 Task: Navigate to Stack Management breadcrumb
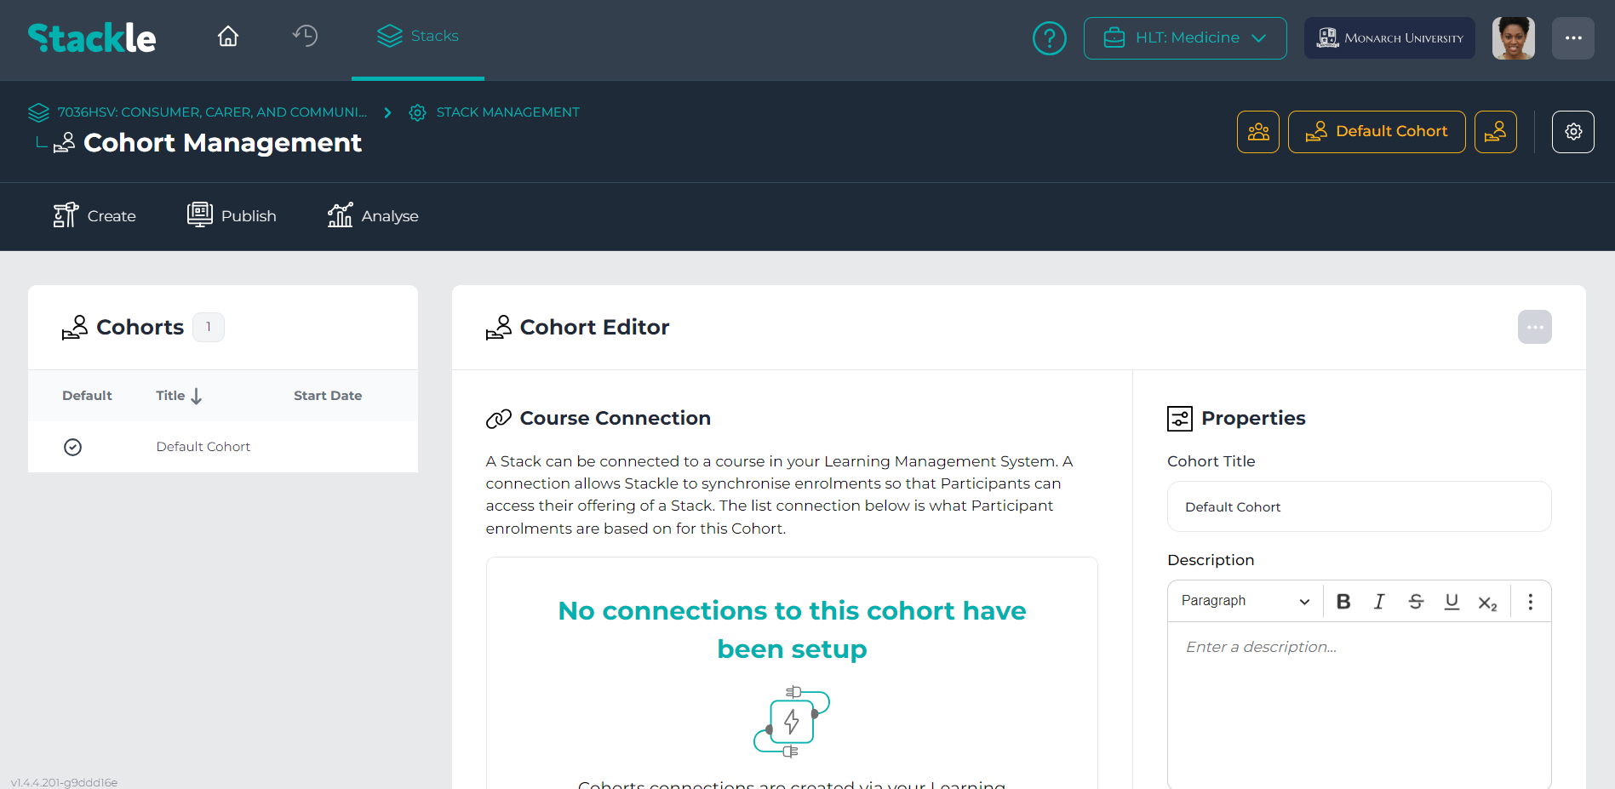pyautogui.click(x=507, y=111)
